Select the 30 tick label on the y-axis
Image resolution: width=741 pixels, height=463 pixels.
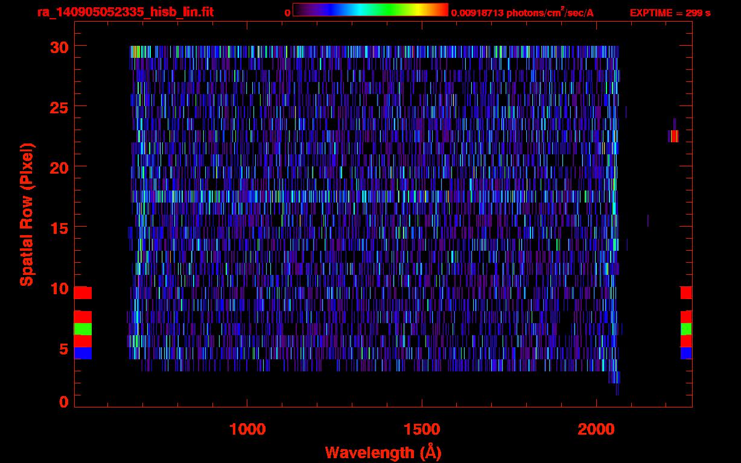[59, 46]
